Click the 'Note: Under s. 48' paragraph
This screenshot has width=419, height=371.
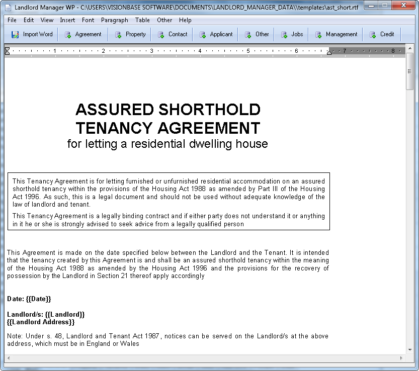point(167,340)
